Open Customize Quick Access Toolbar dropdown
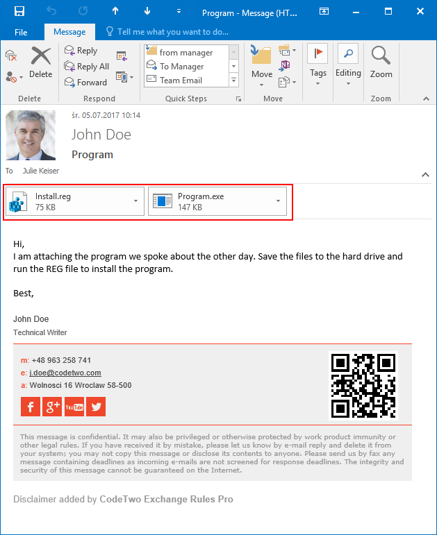This screenshot has height=535, width=437. tap(179, 12)
